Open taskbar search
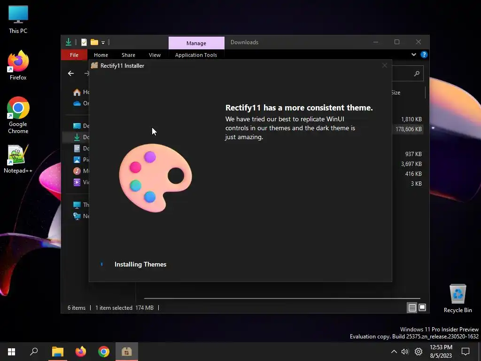The height and width of the screenshot is (361, 481). pyautogui.click(x=34, y=352)
